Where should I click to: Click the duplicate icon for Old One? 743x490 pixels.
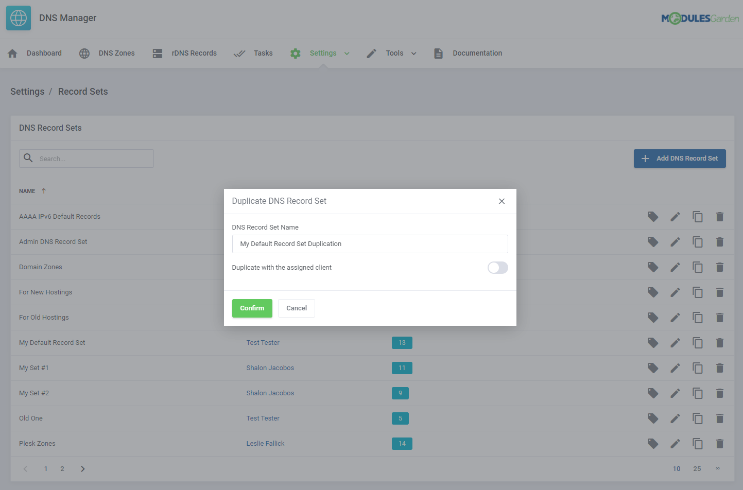pos(698,418)
